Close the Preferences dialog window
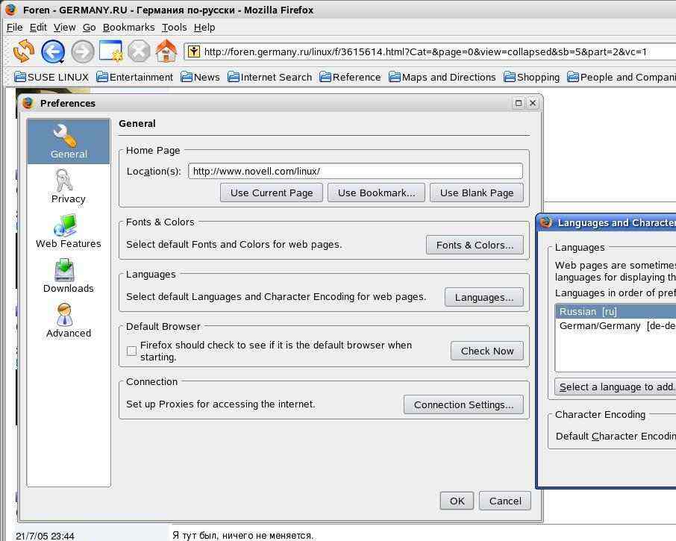This screenshot has height=541, width=676. pyautogui.click(x=533, y=103)
